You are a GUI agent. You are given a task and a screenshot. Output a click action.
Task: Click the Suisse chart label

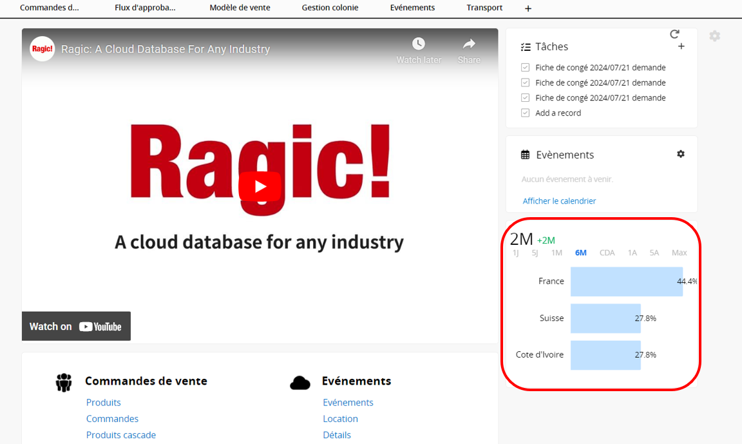pyautogui.click(x=552, y=318)
